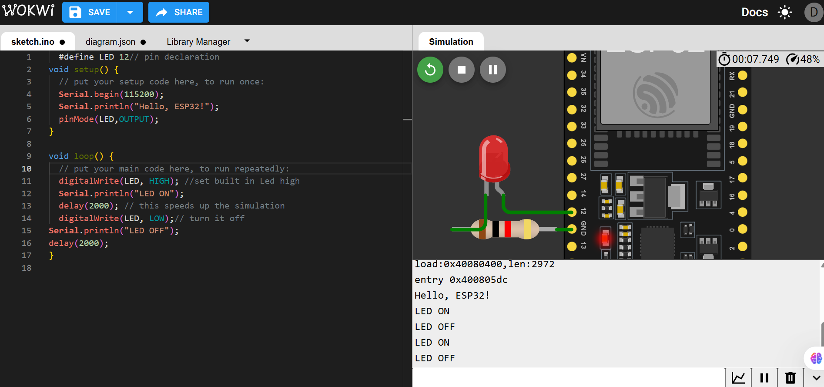Save the project with the SAVE button
The image size is (824, 387).
(x=90, y=12)
